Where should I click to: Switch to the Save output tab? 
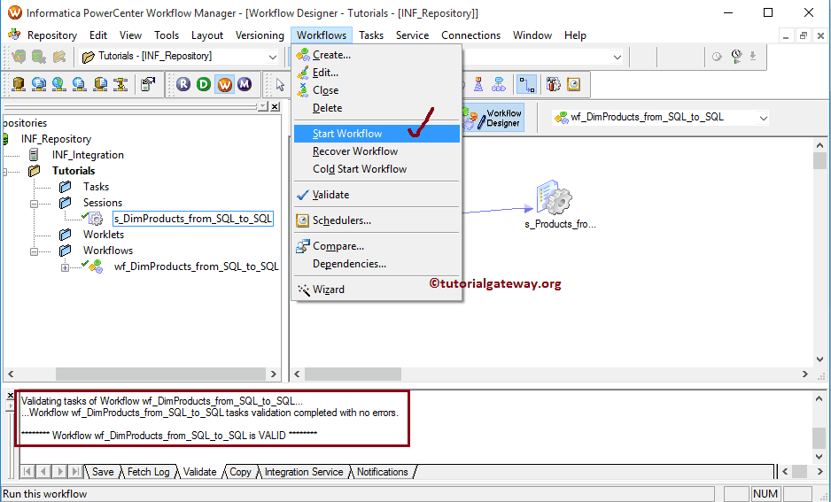click(x=102, y=472)
